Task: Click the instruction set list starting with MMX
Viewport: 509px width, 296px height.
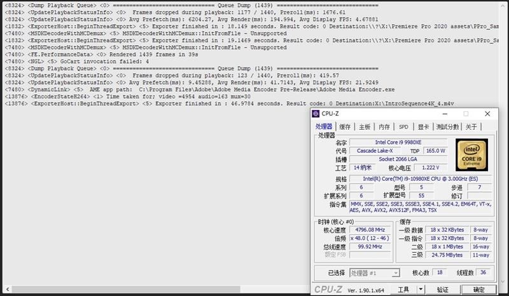Action: pos(421,207)
